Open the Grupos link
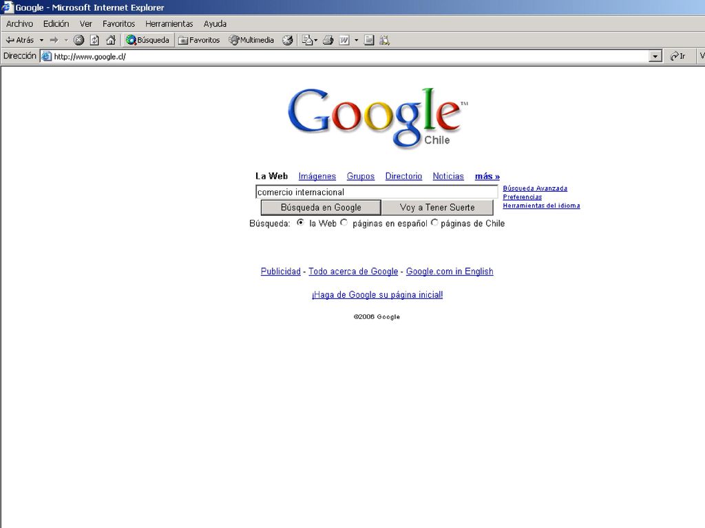This screenshot has width=705, height=528. coord(361,176)
